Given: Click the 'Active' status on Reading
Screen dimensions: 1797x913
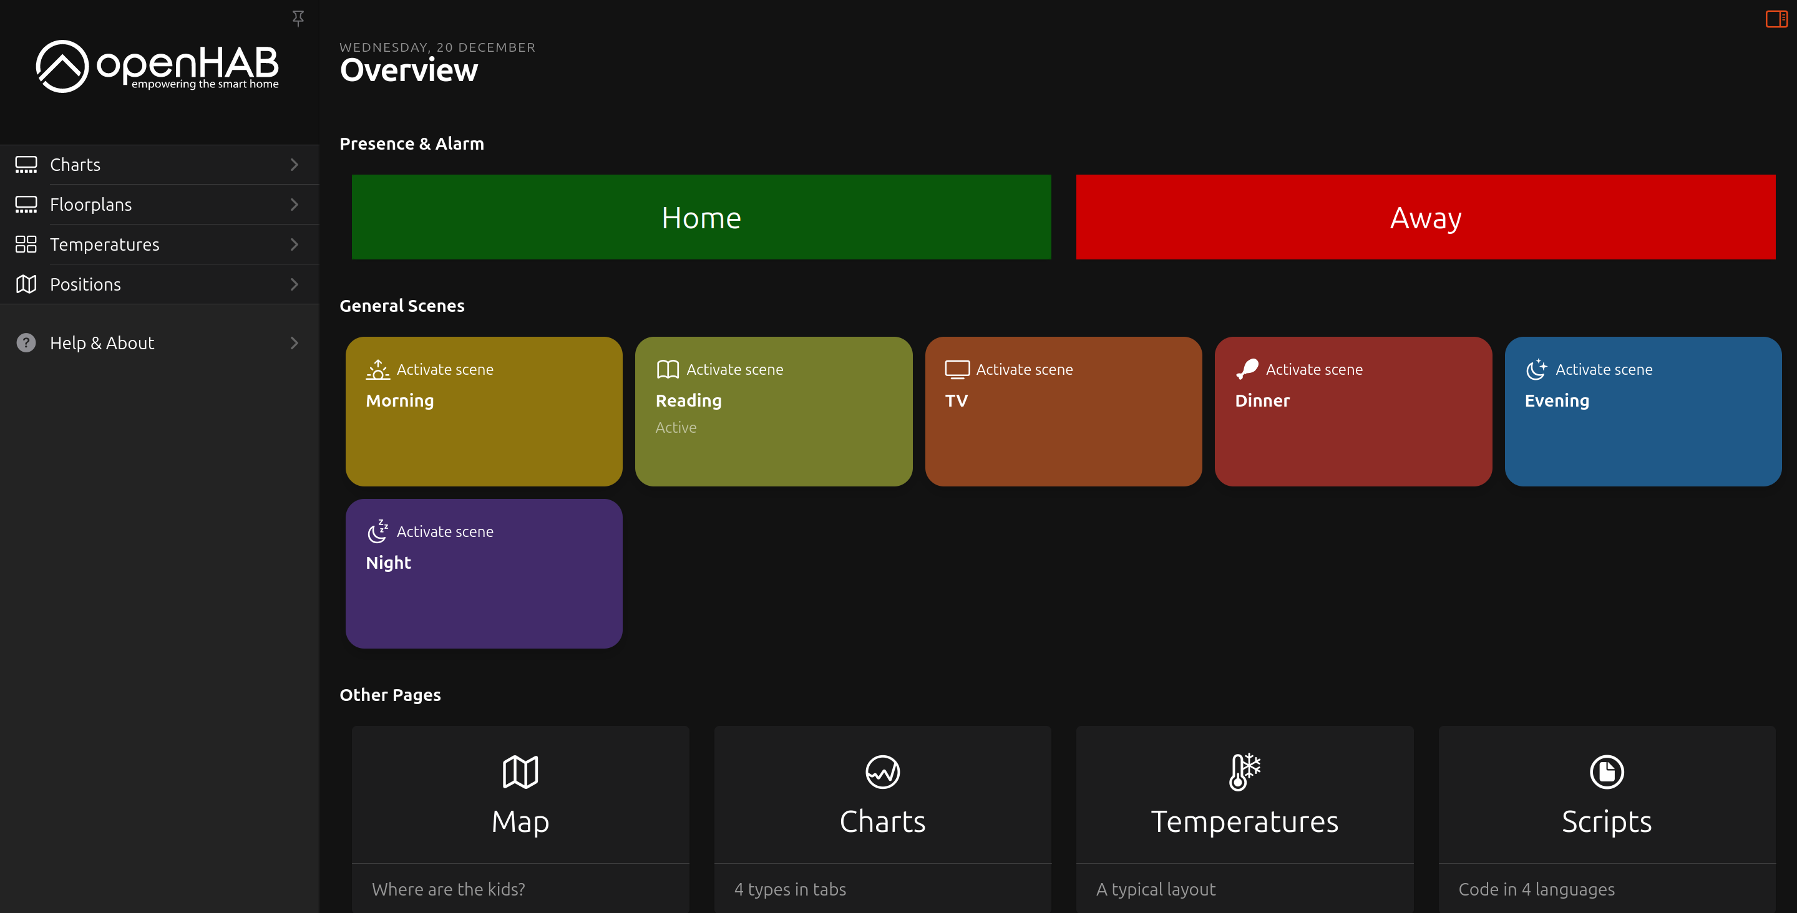Looking at the screenshot, I should point(675,427).
